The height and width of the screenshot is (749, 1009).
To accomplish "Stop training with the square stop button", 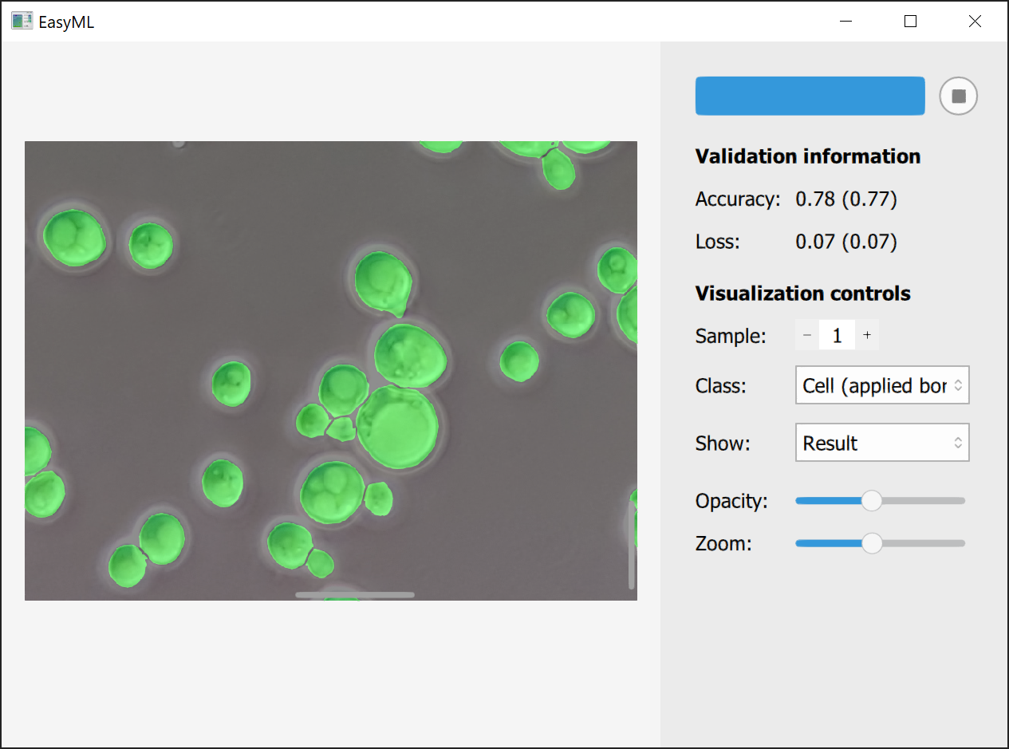I will (958, 97).
